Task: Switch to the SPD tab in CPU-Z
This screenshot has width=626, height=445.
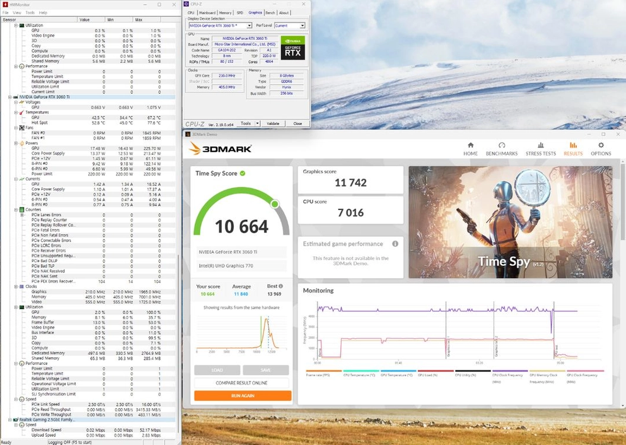Action: (240, 13)
